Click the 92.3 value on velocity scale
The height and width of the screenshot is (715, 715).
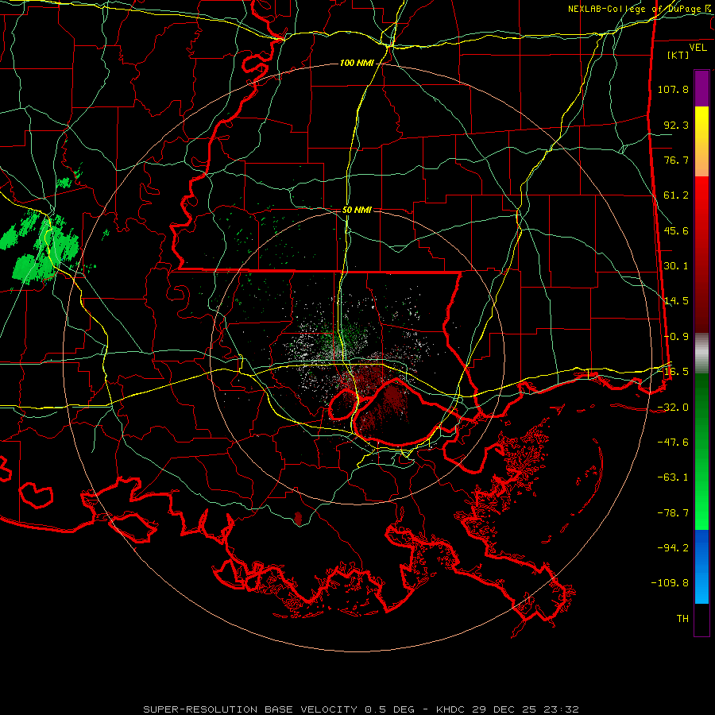click(676, 125)
